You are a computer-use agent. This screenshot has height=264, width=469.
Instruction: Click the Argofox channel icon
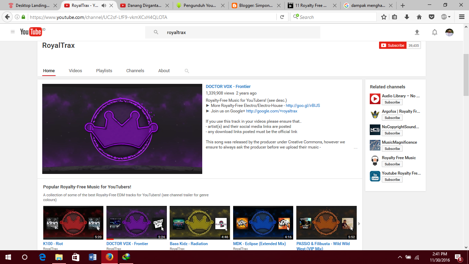coord(375,114)
